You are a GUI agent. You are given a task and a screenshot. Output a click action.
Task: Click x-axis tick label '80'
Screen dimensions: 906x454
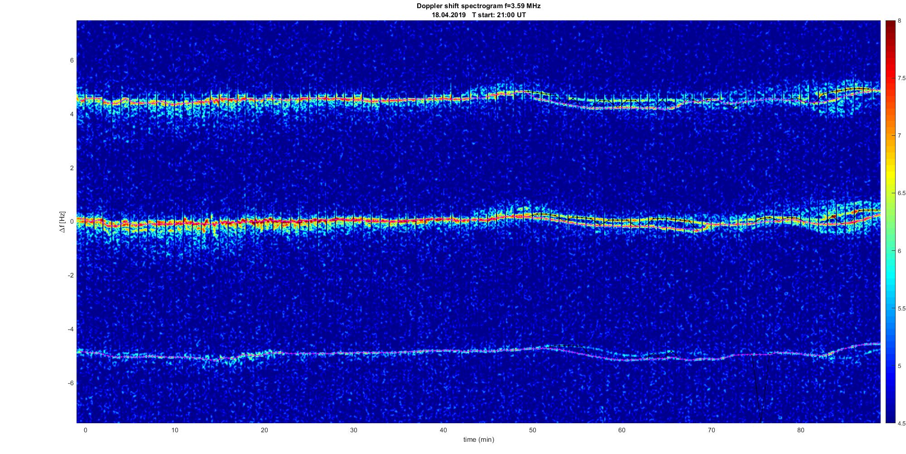pos(801,430)
